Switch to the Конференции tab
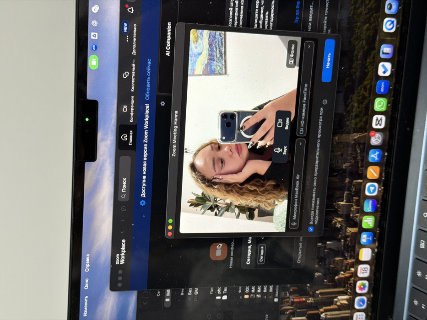The width and height of the screenshot is (427, 320). click(x=128, y=108)
